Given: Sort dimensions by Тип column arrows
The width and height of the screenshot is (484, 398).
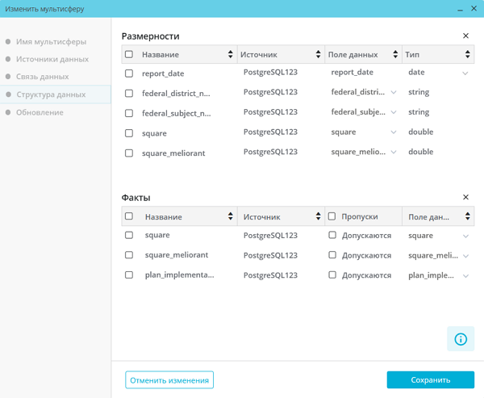Looking at the screenshot, I should 468,55.
